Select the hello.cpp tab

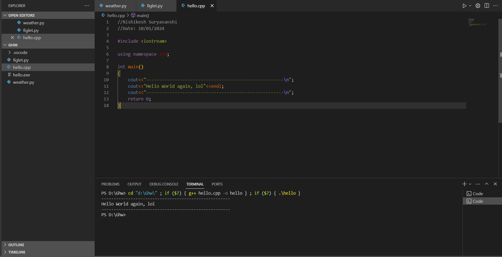pos(196,6)
